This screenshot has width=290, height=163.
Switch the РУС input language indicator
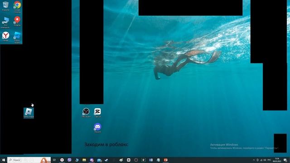point(269,160)
